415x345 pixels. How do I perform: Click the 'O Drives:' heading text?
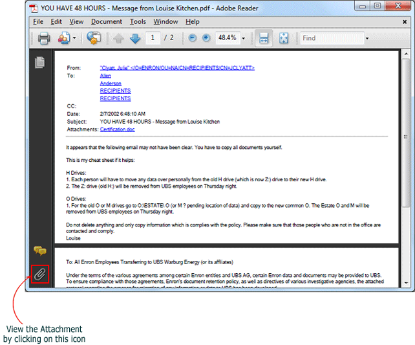[x=76, y=199]
